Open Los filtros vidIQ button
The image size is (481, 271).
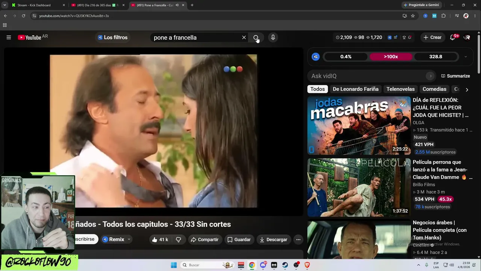[x=113, y=37]
